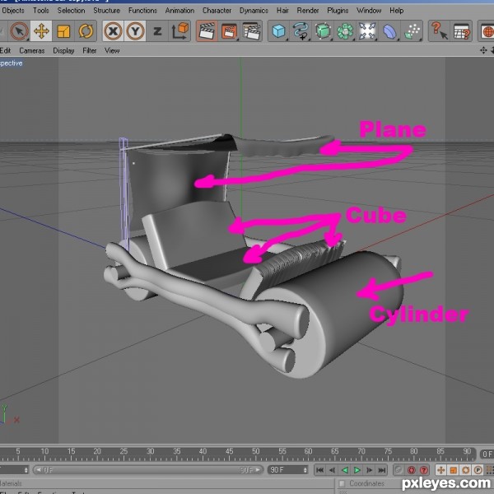The height and width of the screenshot is (494, 494).
Task: Open the orange globe online icon
Action: [x=487, y=31]
